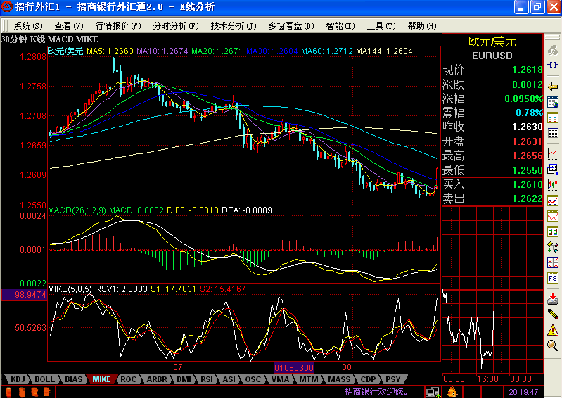Switch to the KDJ indicator tab
This screenshot has height=399, width=562.
tap(18, 379)
